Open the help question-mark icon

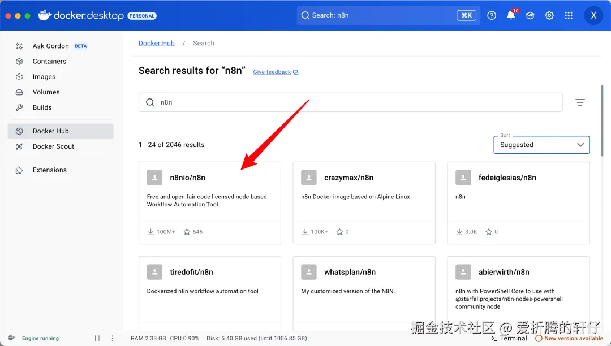(492, 16)
